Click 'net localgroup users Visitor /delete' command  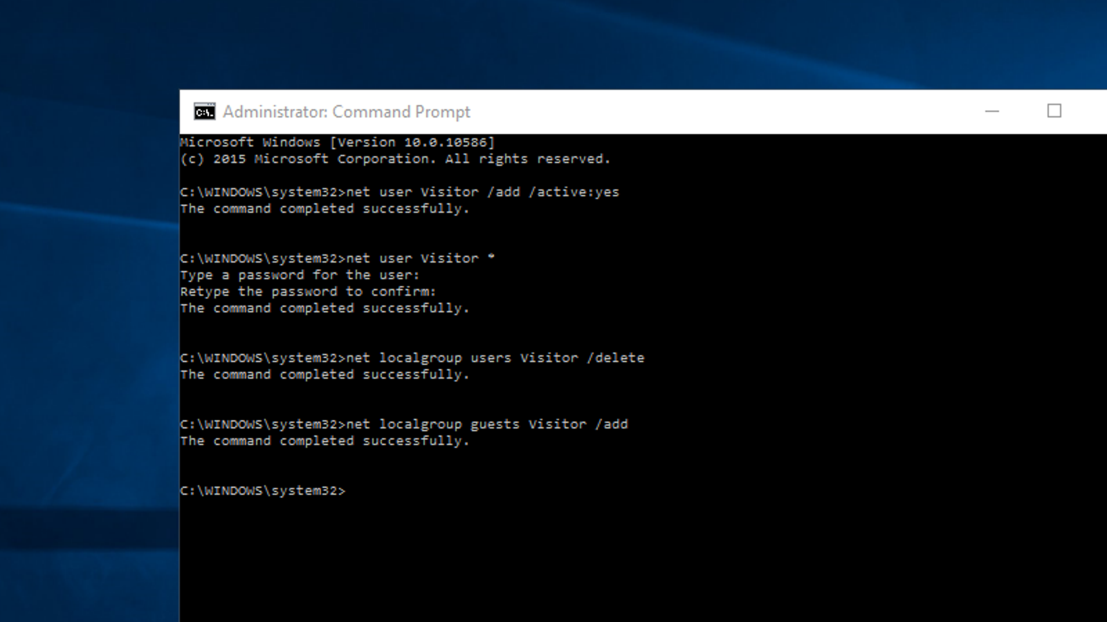[x=495, y=358]
